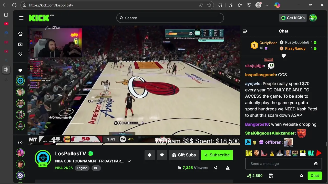The width and height of the screenshot is (328, 184).
Task: Insert the money bag emote
Action: tap(272, 153)
